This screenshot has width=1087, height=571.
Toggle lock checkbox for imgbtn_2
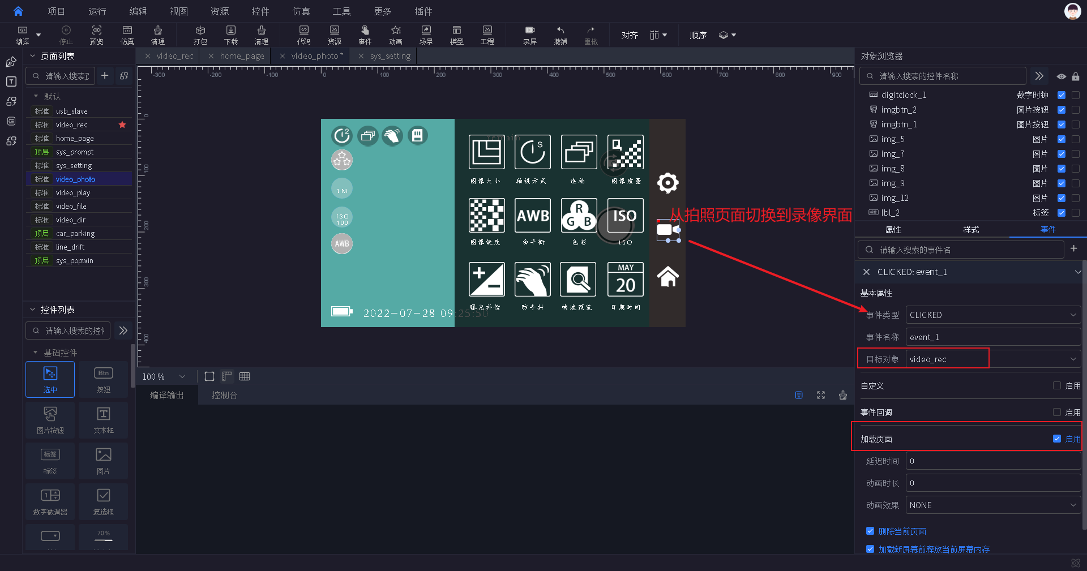click(x=1076, y=110)
